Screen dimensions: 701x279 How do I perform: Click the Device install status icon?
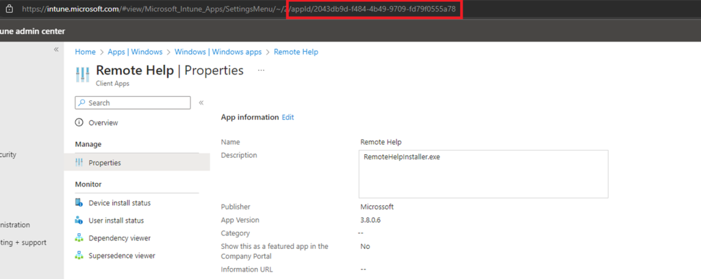point(79,203)
